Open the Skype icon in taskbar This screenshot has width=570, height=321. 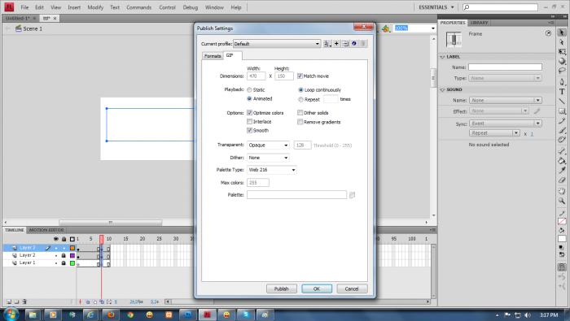246,314
